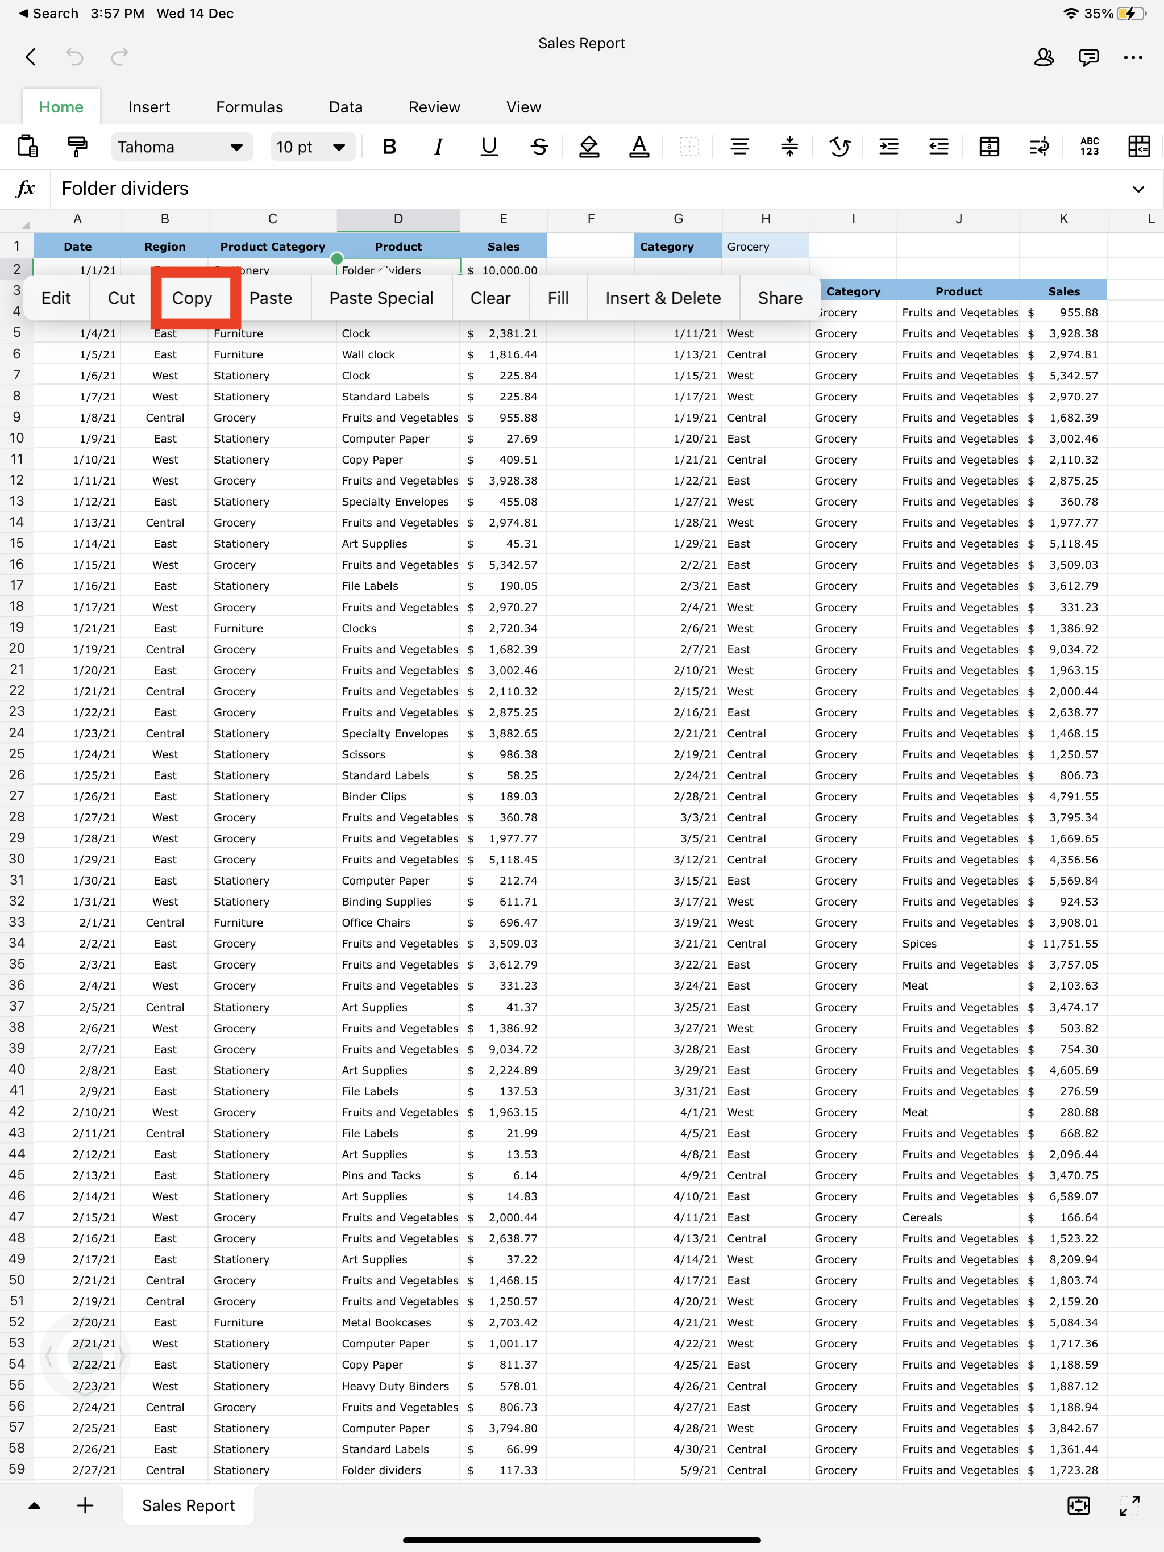This screenshot has width=1164, height=1552.
Task: Click the horizontal text alignment icon
Action: [x=739, y=147]
